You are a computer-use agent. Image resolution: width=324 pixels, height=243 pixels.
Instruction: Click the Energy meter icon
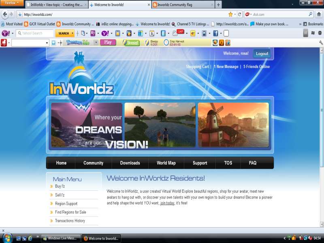pyautogui.click(x=147, y=43)
